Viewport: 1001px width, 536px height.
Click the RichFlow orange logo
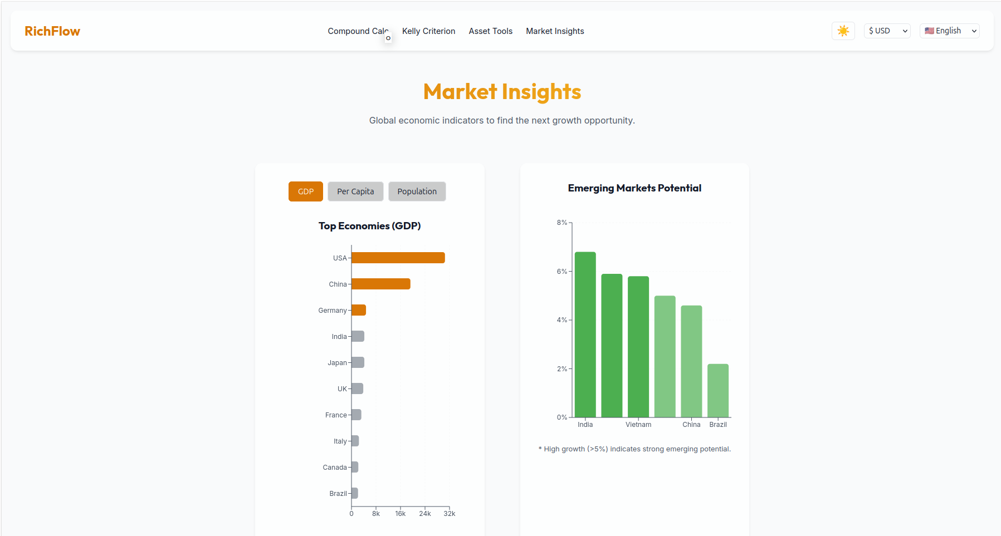(52, 31)
